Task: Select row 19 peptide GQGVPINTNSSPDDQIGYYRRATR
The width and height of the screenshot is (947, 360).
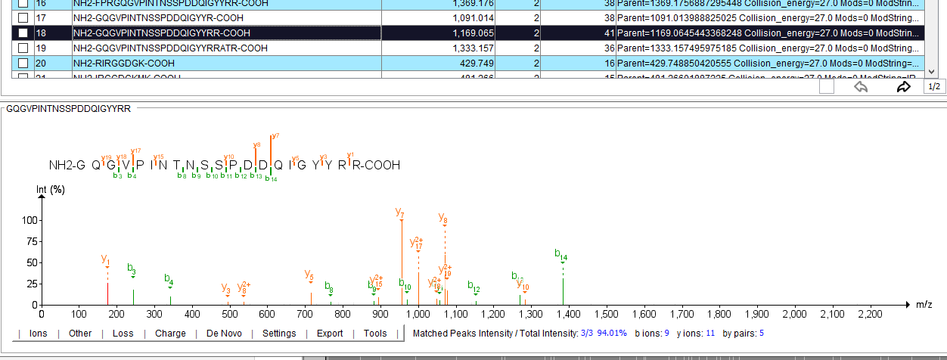Action: tap(170, 48)
